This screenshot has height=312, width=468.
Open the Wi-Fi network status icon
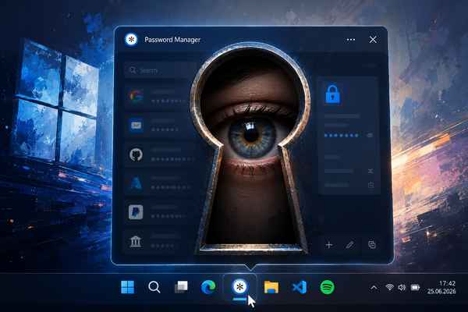pos(389,288)
